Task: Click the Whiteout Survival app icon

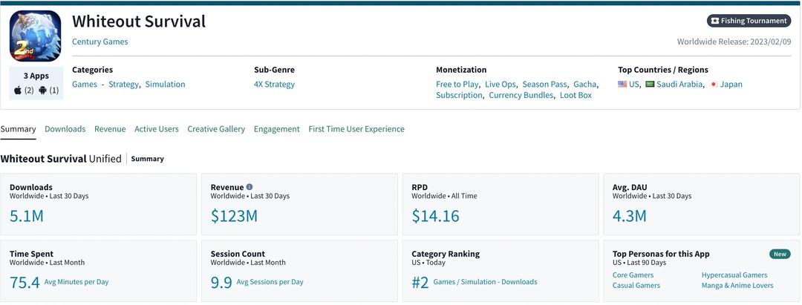Action: point(36,36)
